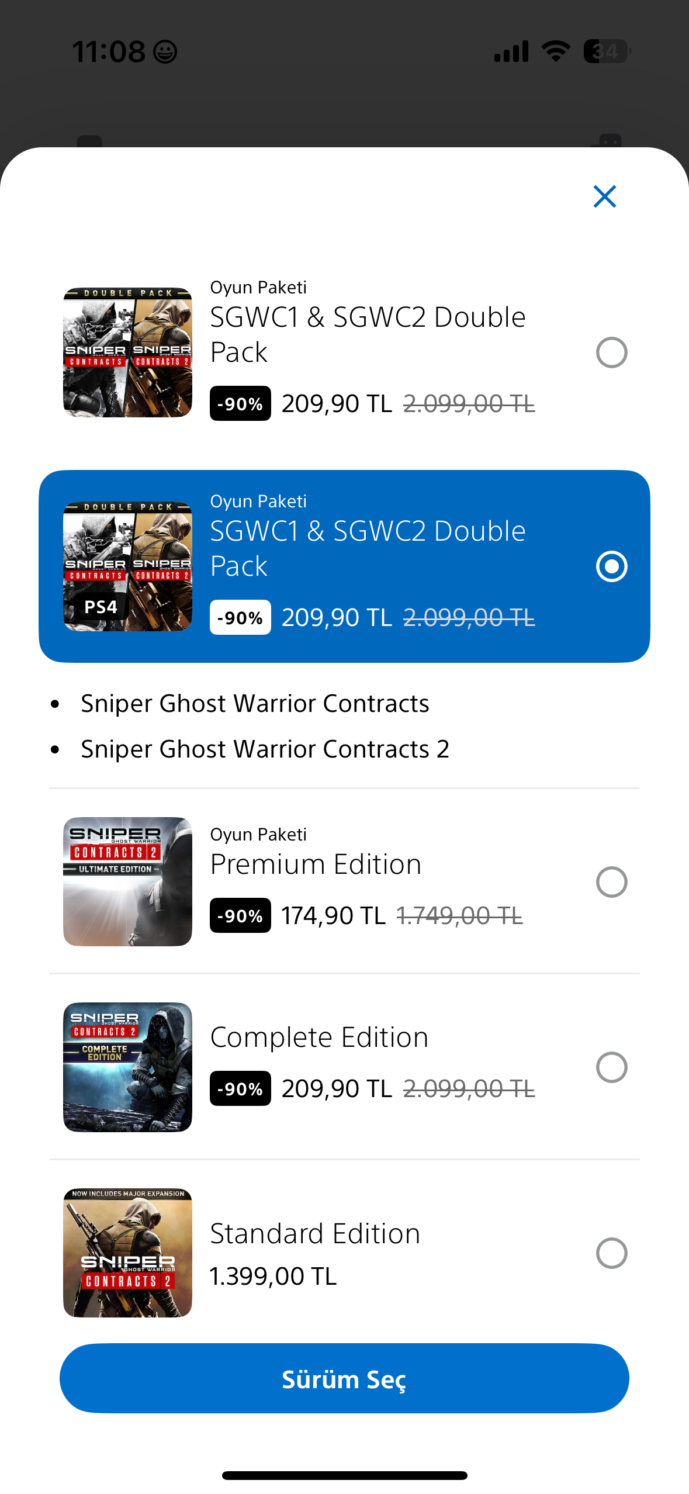
Task: Choose the Premium Edition radio button
Action: (611, 882)
